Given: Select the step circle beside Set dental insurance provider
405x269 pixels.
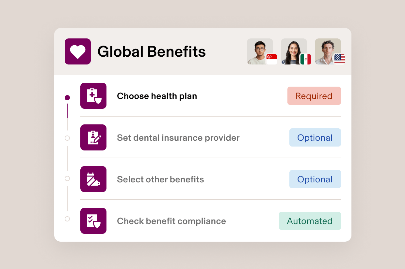Looking at the screenshot, I should click(x=67, y=138).
